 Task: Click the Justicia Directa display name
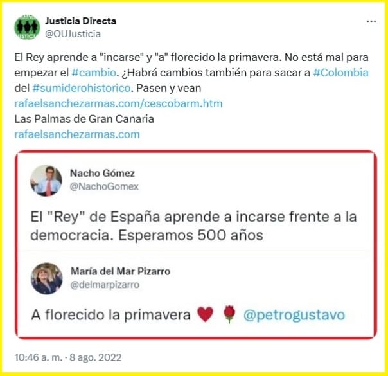coord(81,21)
